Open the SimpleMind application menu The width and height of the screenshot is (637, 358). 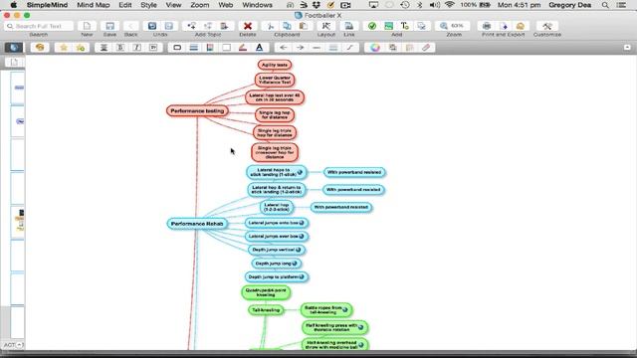click(47, 5)
